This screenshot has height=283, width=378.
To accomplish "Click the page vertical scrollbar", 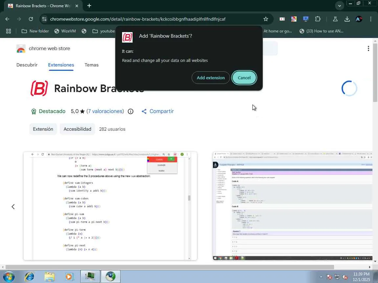I will [x=375, y=73].
